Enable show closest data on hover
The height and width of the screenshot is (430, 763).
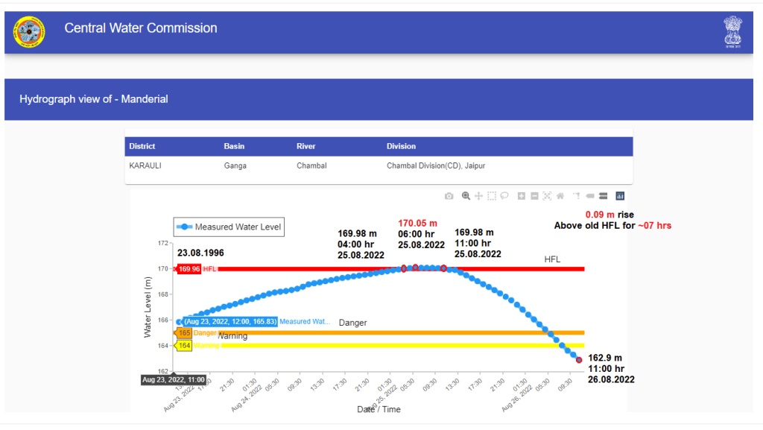point(589,196)
